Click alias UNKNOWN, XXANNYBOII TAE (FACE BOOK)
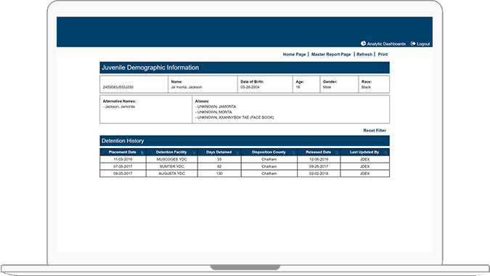490x276 pixels. (234, 118)
